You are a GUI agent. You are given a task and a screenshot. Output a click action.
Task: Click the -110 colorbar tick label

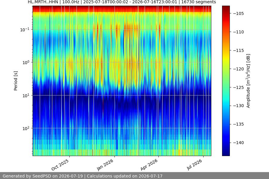tap(238, 32)
